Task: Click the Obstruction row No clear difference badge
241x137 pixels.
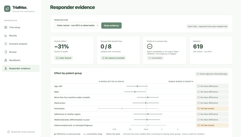Action: (x=212, y=103)
